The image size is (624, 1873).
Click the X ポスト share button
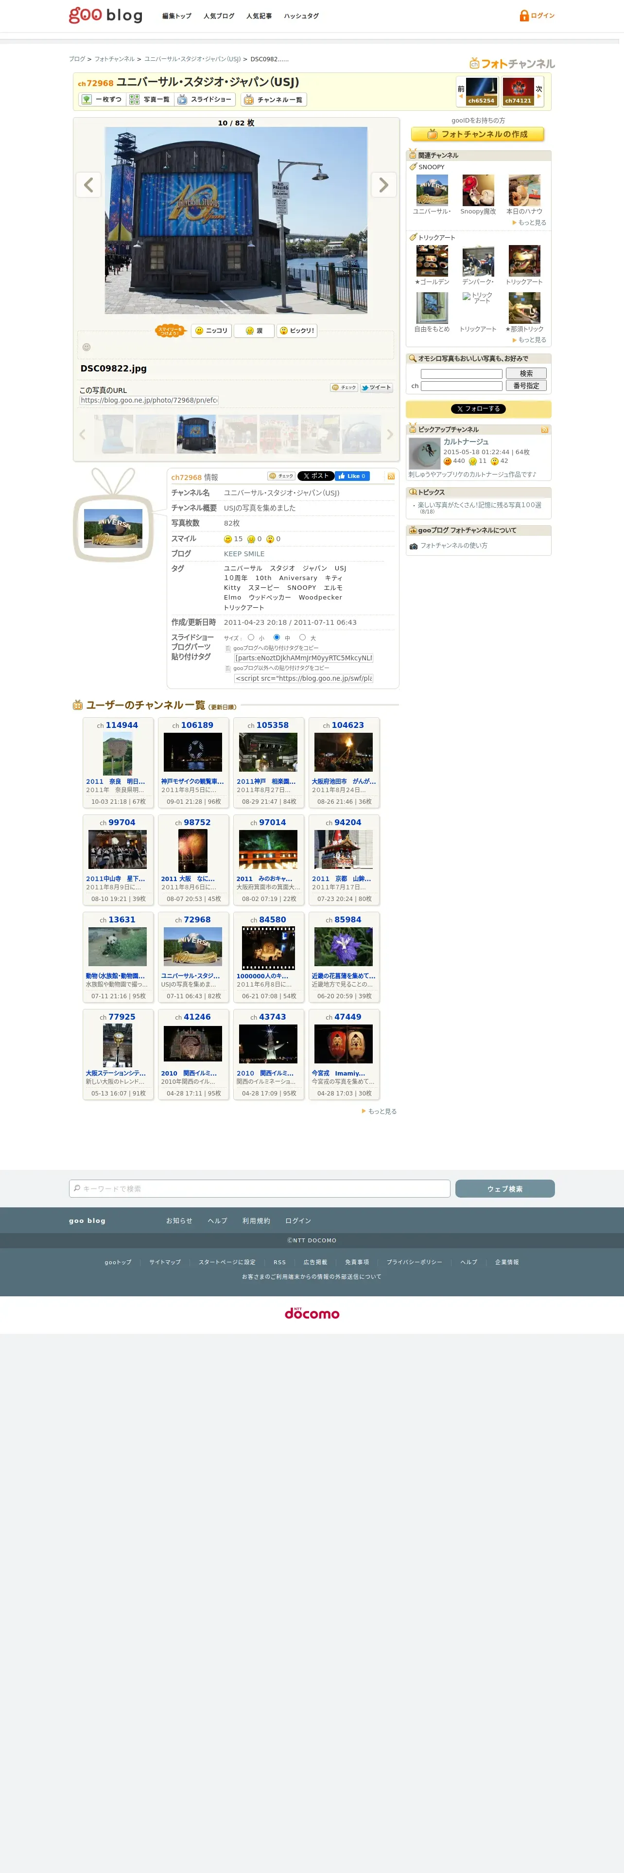coord(315,476)
